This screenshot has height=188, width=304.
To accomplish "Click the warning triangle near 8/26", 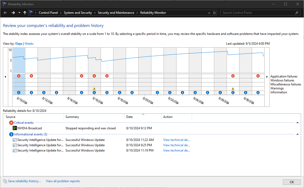I will (x=233, y=89).
